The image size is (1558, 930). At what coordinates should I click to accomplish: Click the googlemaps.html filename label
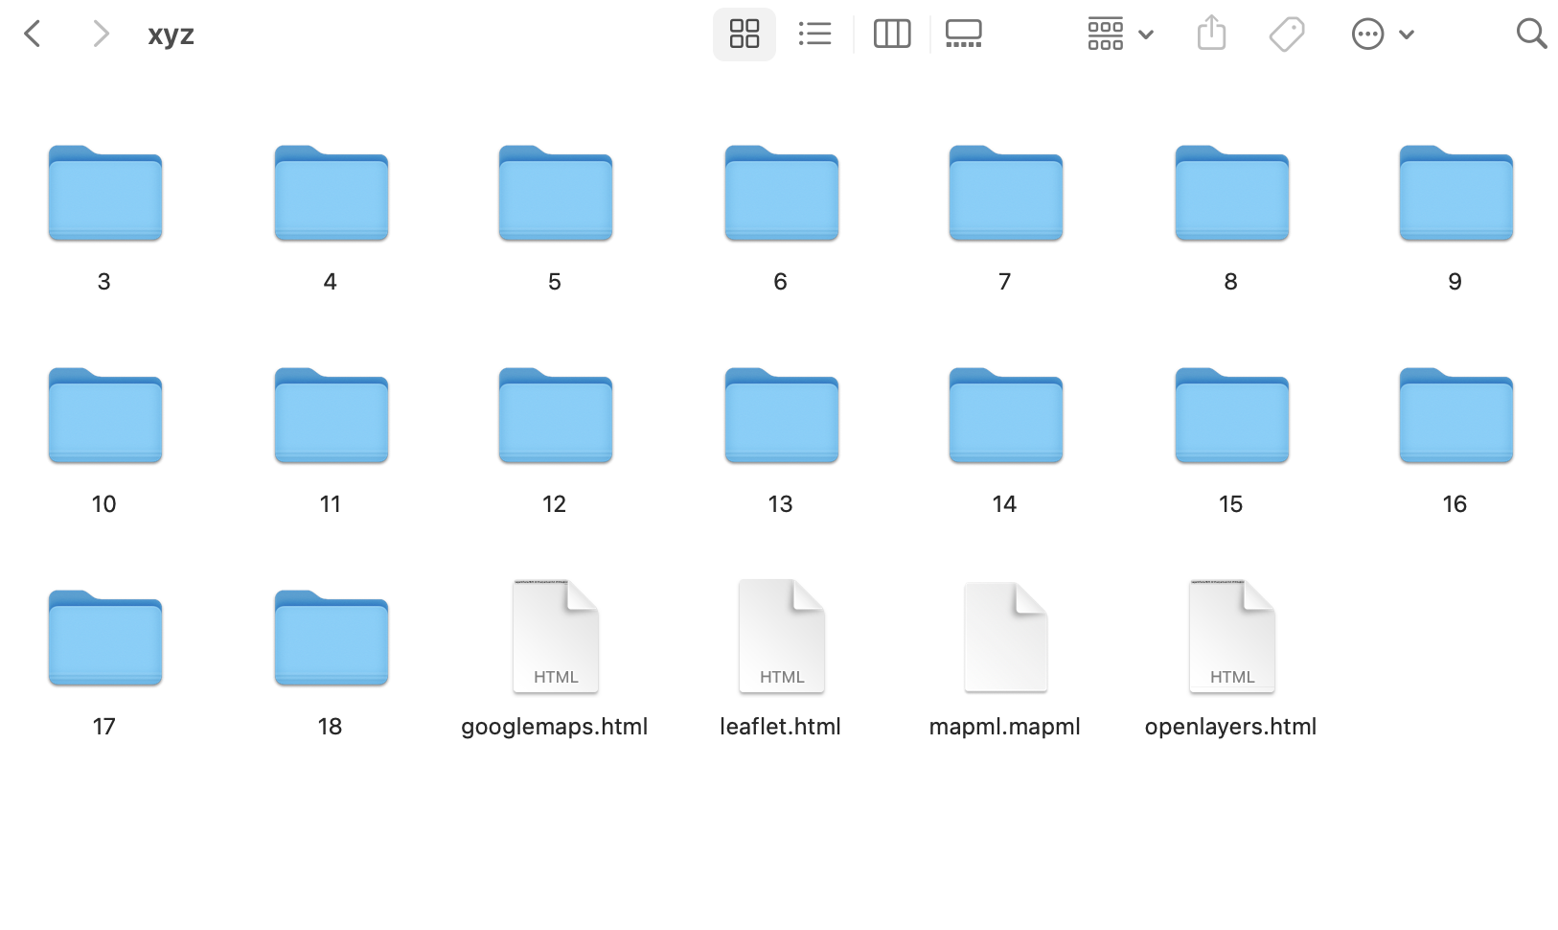[x=555, y=727]
